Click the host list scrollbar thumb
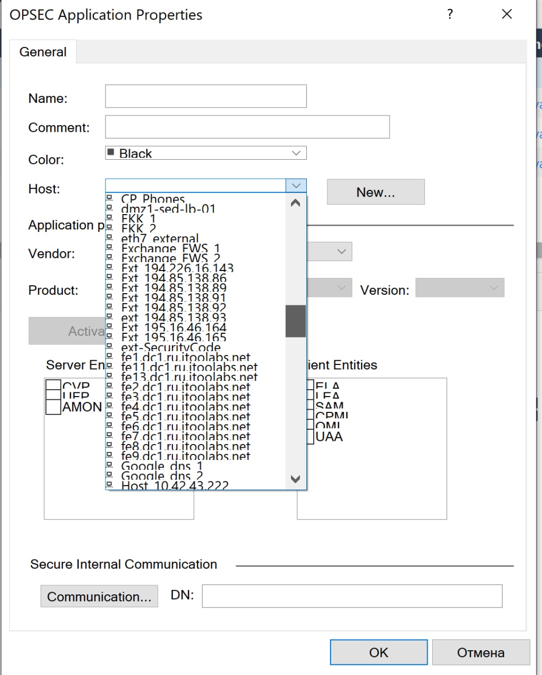The height and width of the screenshot is (675, 542). pyautogui.click(x=296, y=321)
